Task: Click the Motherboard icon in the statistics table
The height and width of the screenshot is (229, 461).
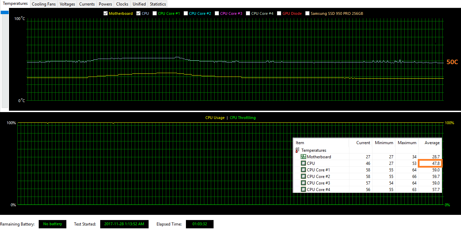Action: [303, 157]
